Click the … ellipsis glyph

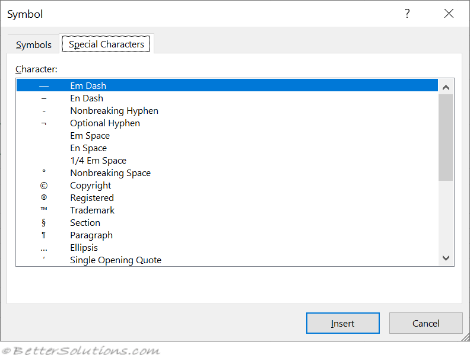44,250
